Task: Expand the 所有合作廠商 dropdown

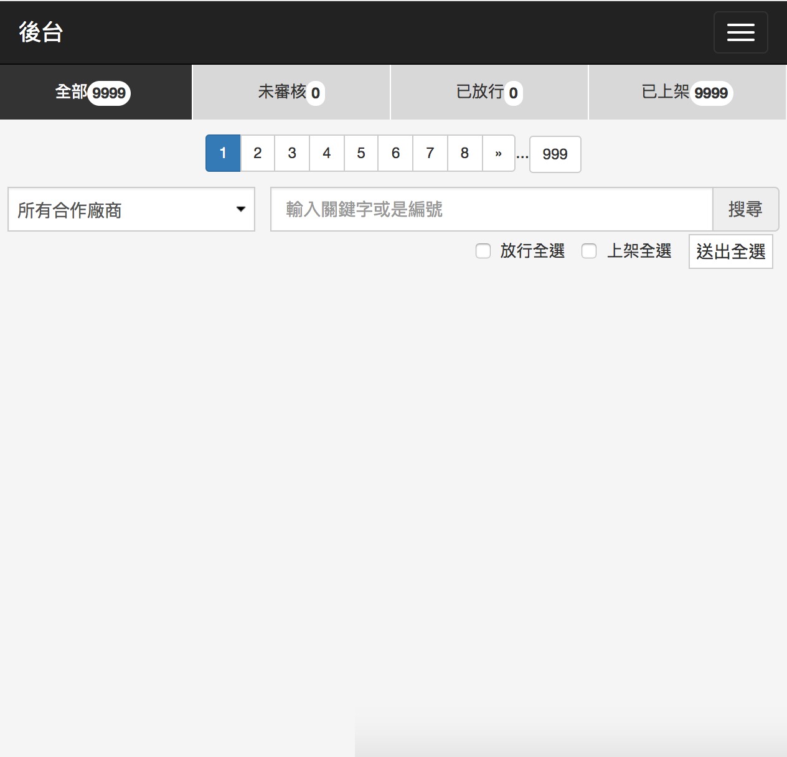Action: 131,210
